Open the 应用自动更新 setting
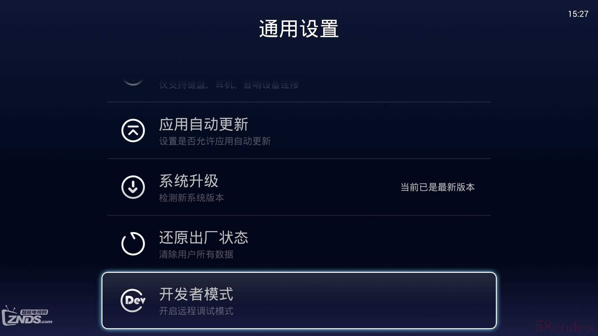The width and height of the screenshot is (598, 336). 299,130
